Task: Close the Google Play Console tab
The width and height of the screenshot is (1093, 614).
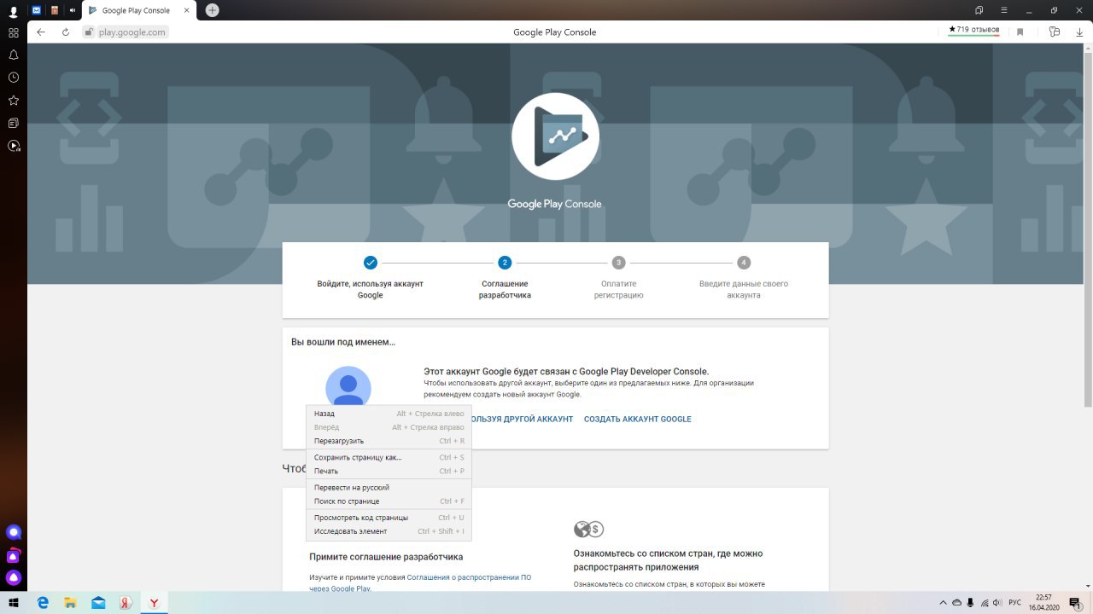Action: 185,10
